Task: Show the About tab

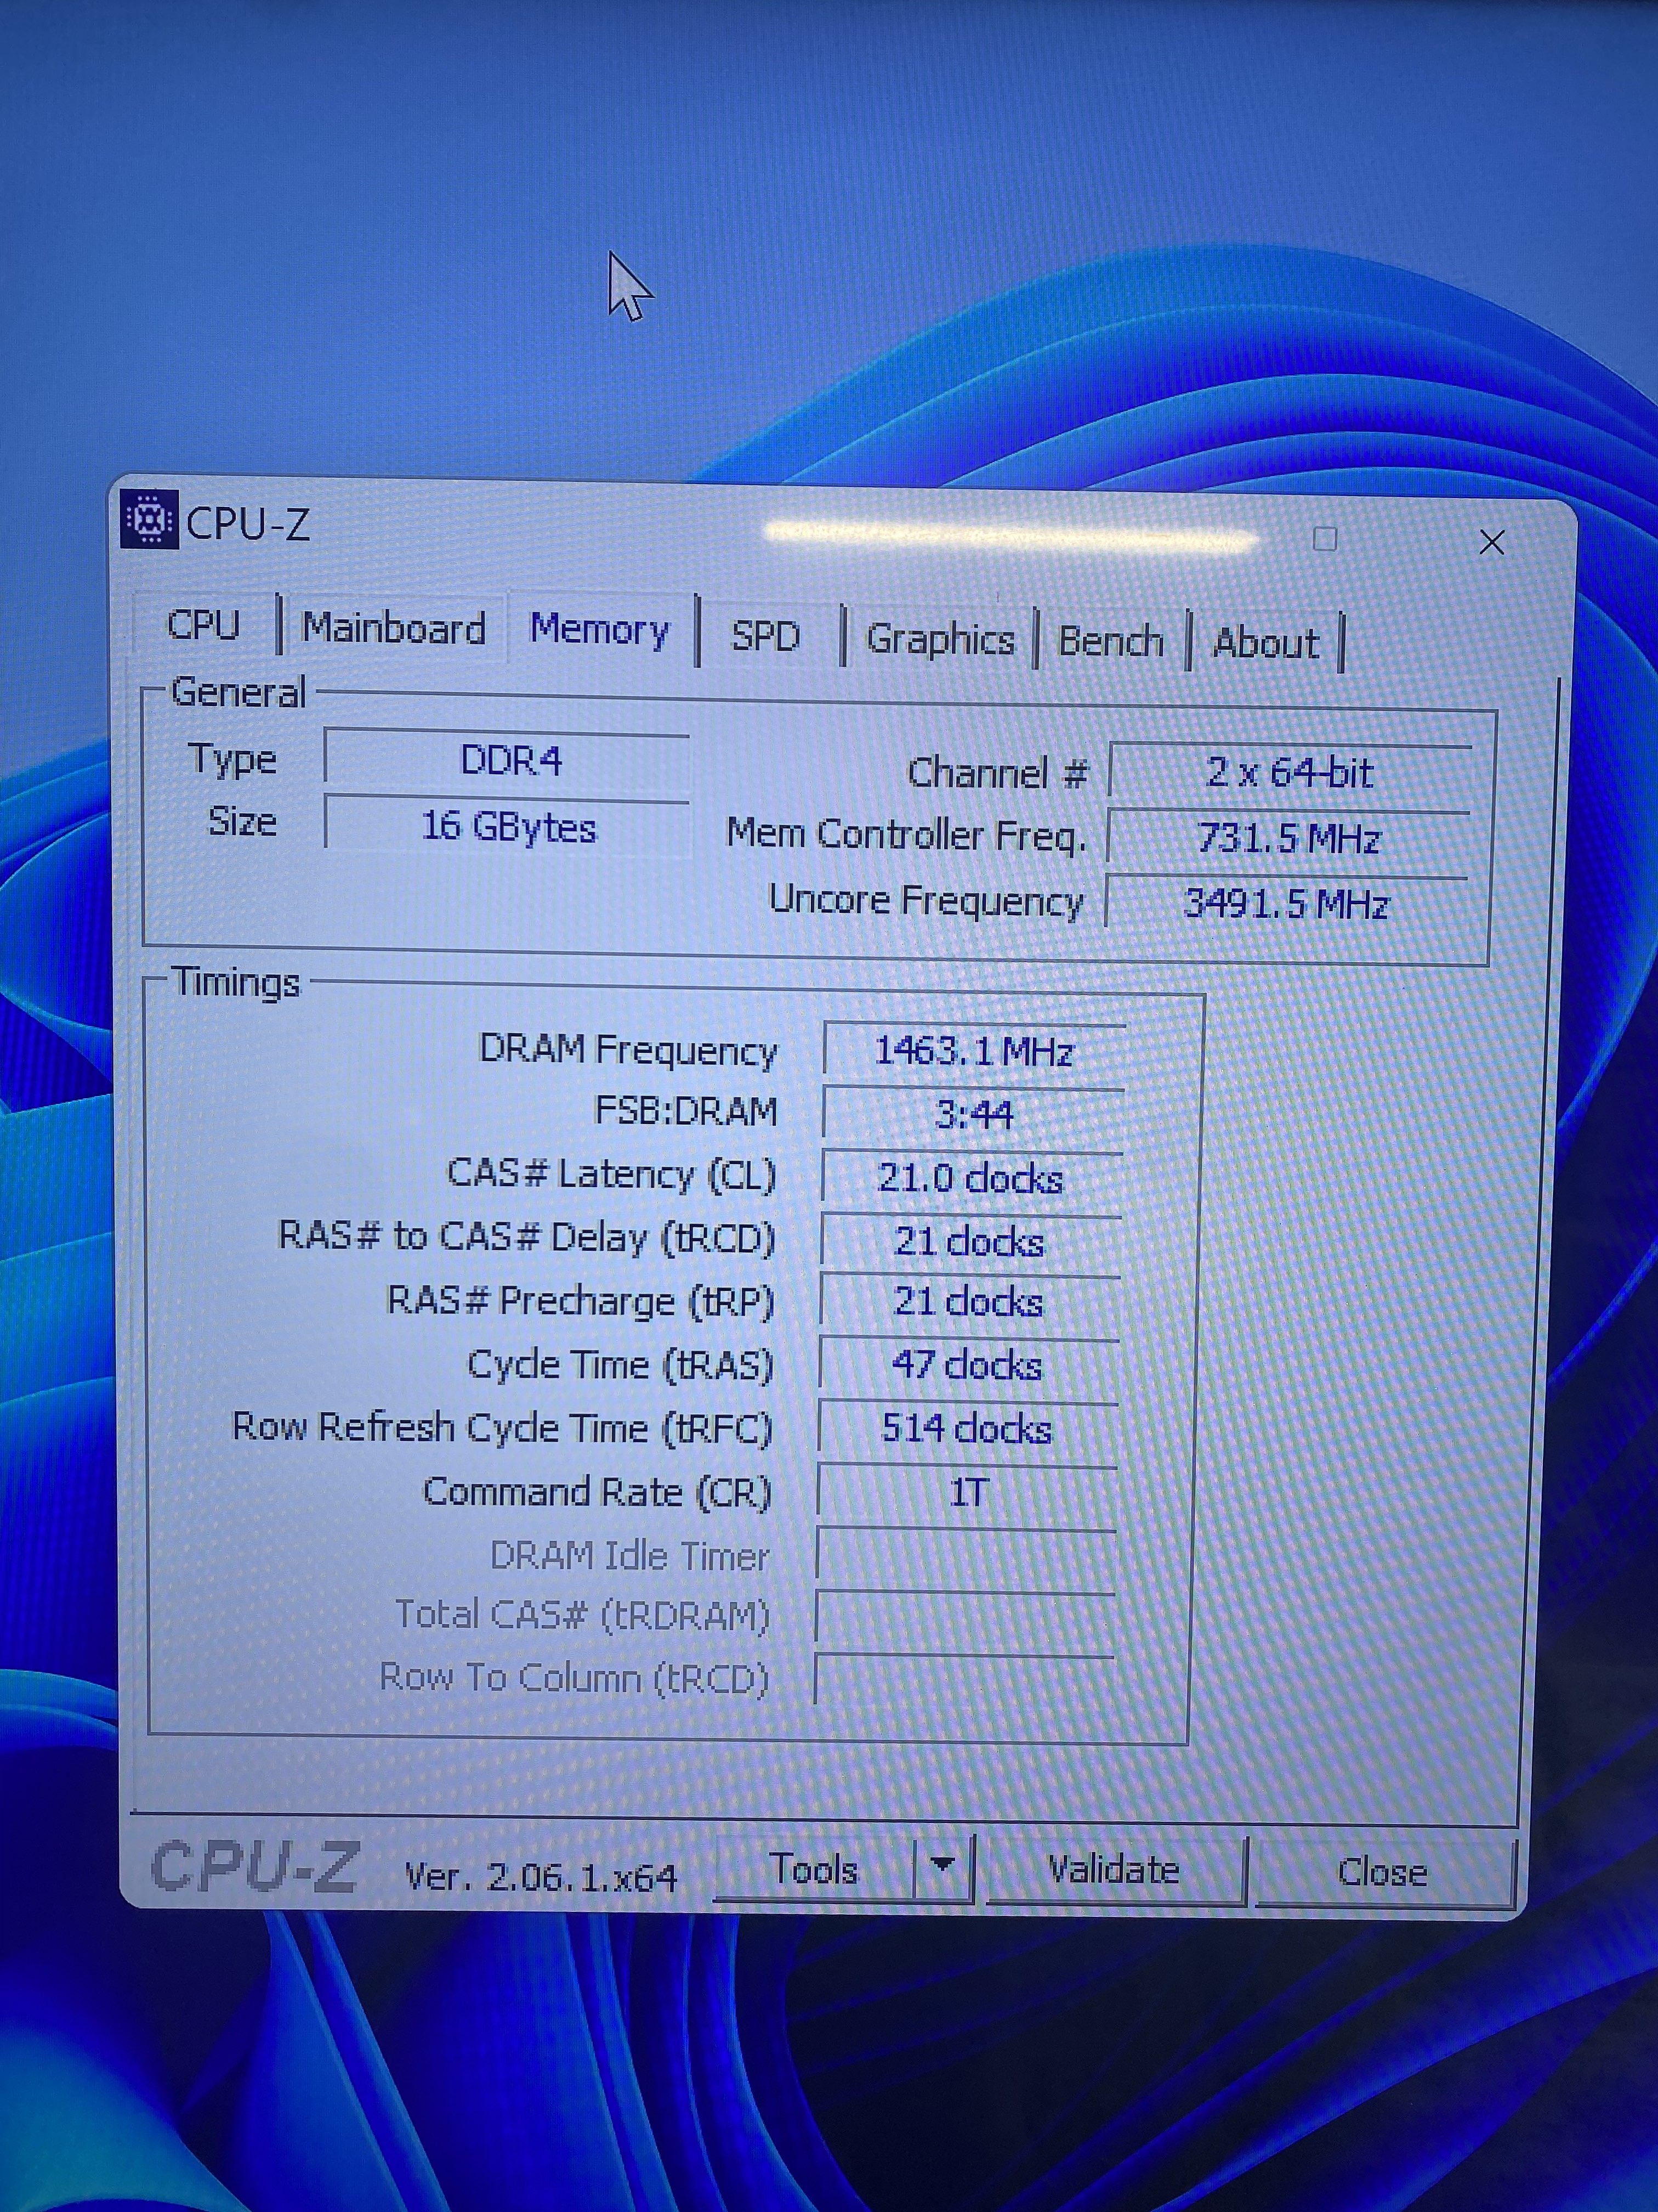Action: point(1265,642)
